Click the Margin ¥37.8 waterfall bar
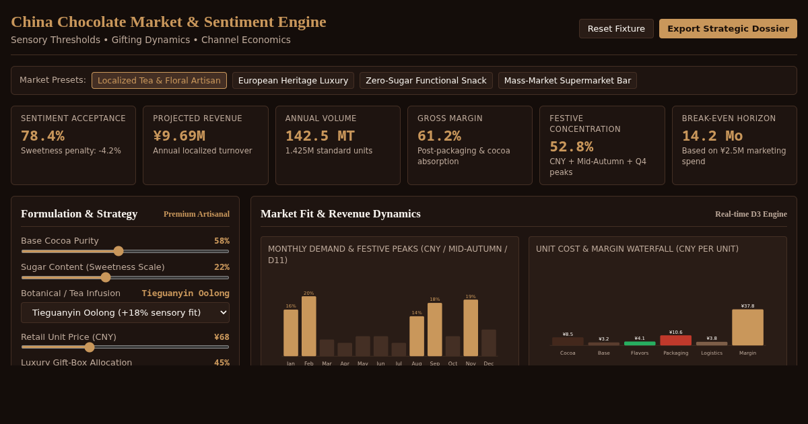Image resolution: width=808 pixels, height=424 pixels. (x=747, y=327)
